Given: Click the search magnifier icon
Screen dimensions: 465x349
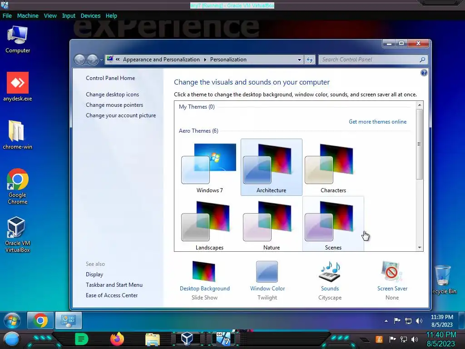Looking at the screenshot, I should point(422,60).
